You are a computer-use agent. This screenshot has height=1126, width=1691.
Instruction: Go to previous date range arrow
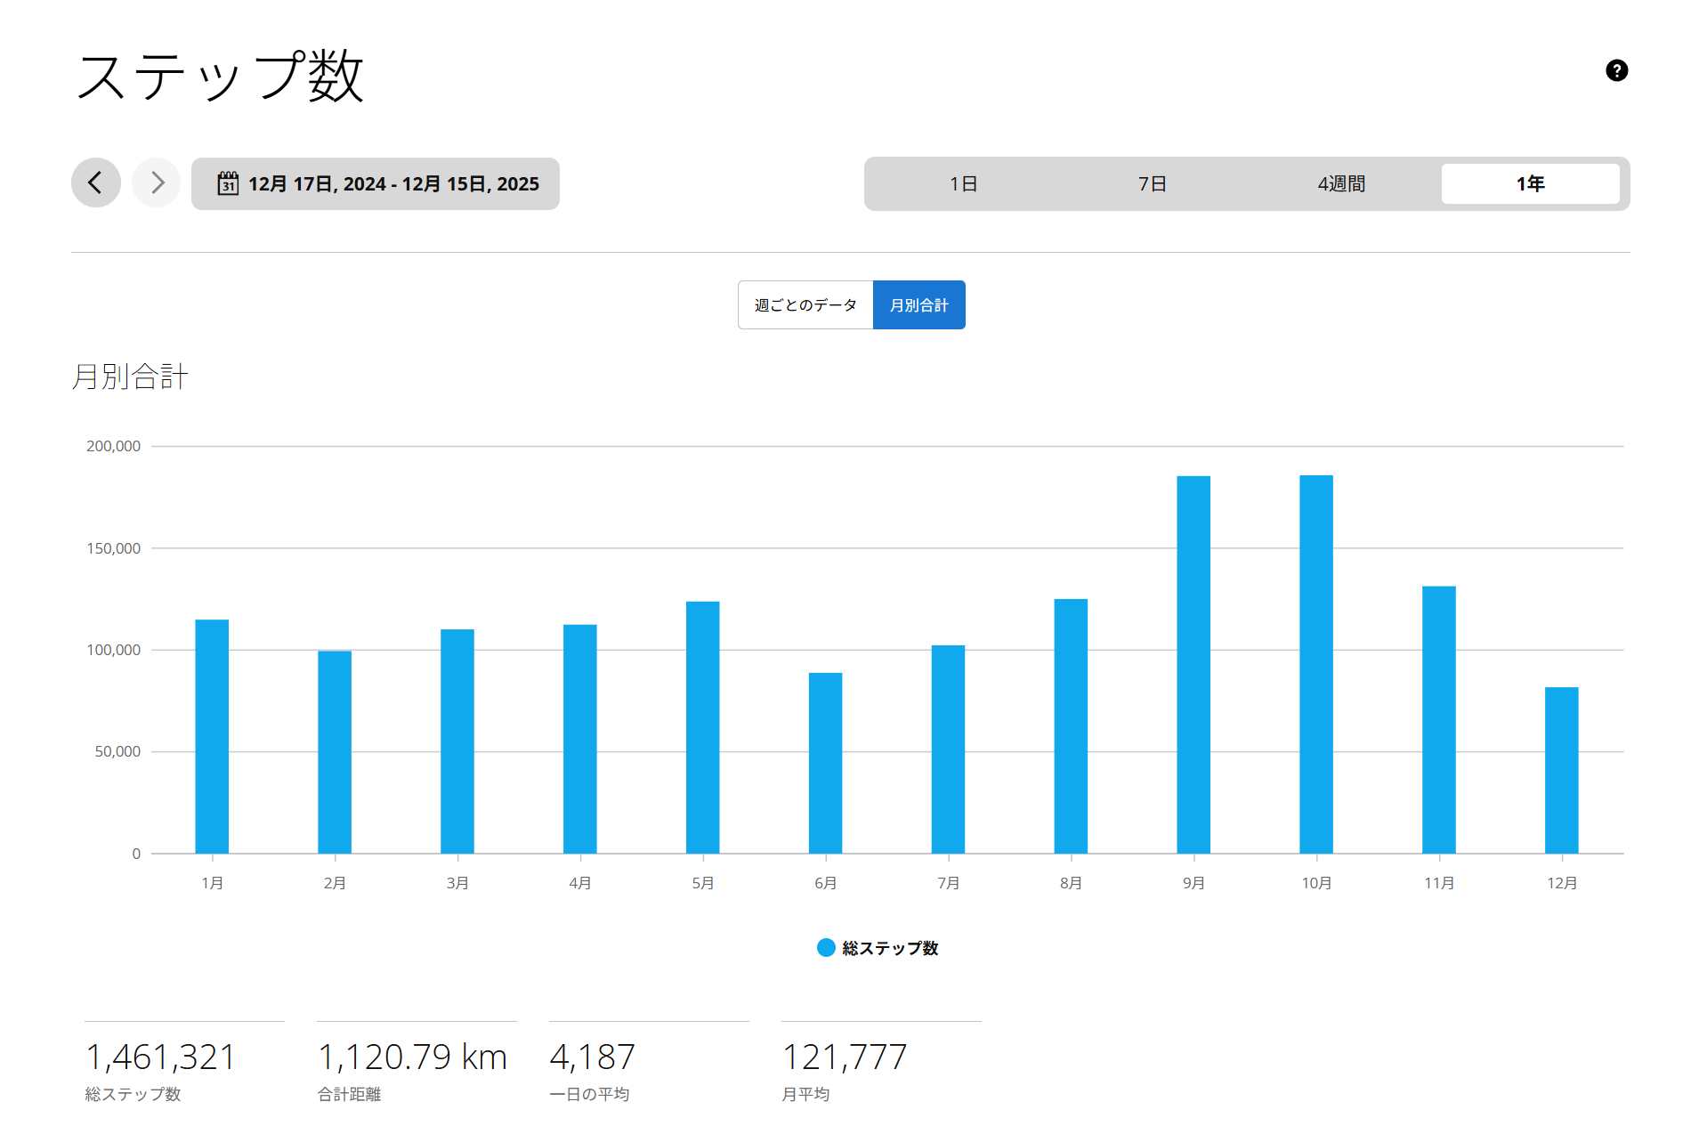[x=96, y=183]
